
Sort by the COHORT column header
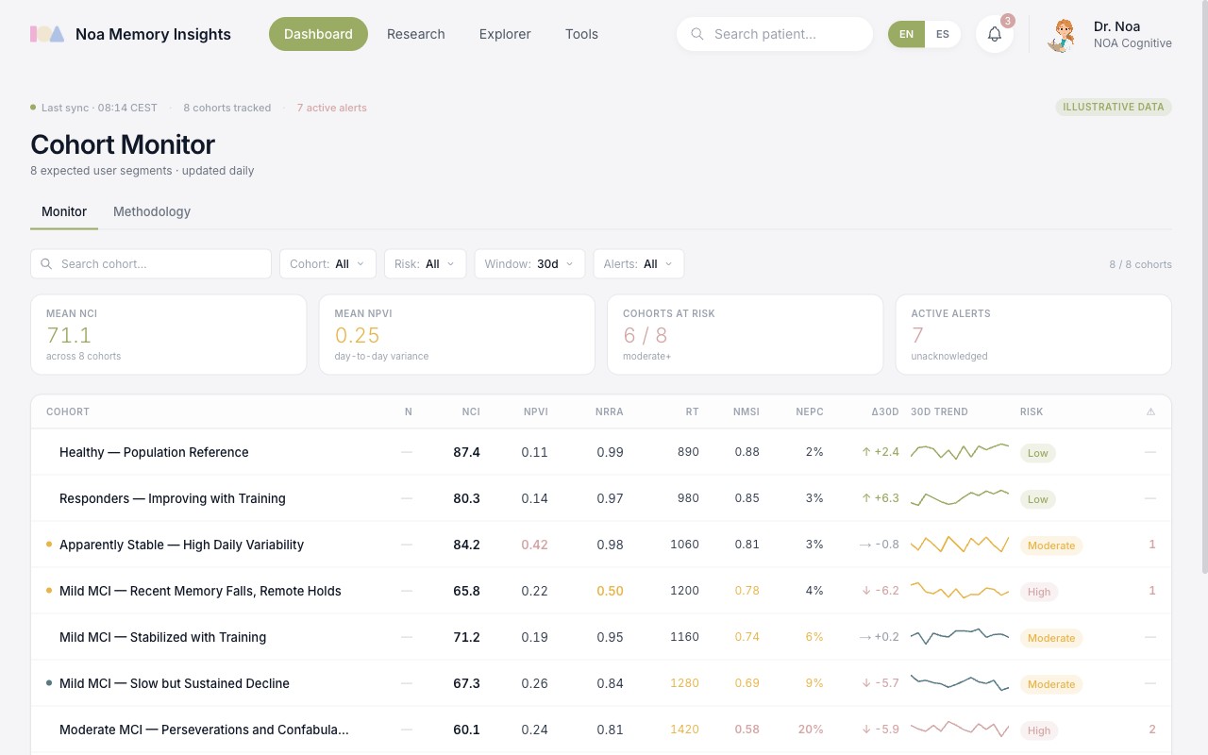tap(68, 411)
